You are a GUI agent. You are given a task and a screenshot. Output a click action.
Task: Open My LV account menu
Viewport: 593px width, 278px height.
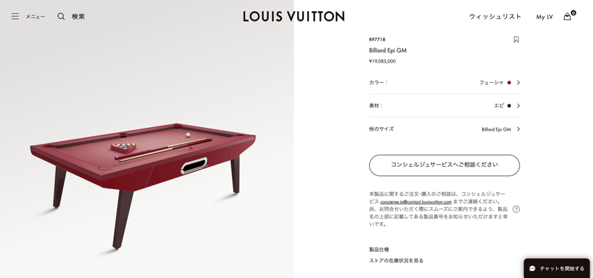(544, 17)
